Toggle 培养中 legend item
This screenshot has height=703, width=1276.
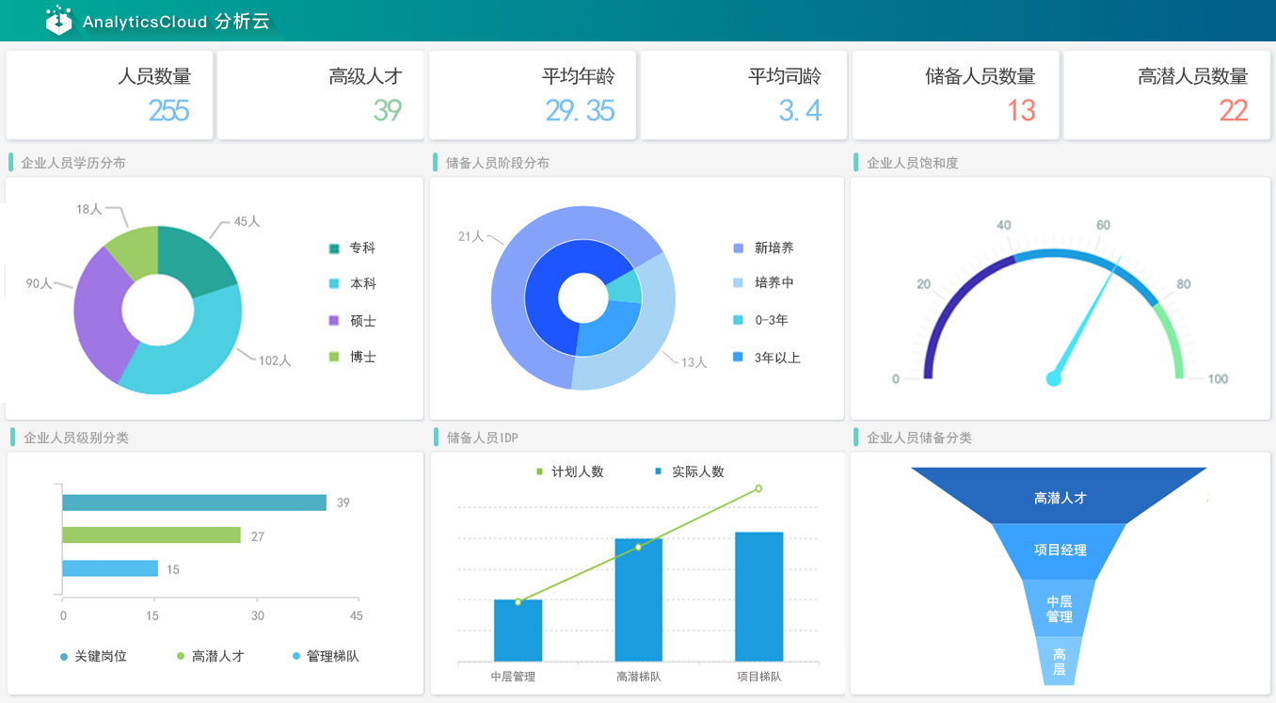tap(763, 282)
